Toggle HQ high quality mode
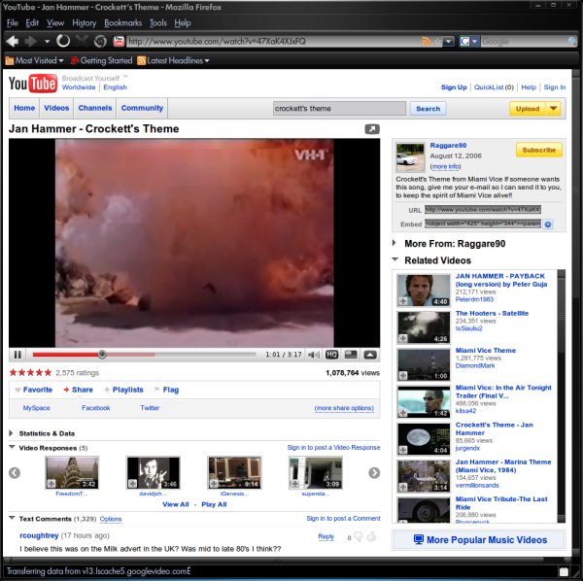 coord(331,355)
